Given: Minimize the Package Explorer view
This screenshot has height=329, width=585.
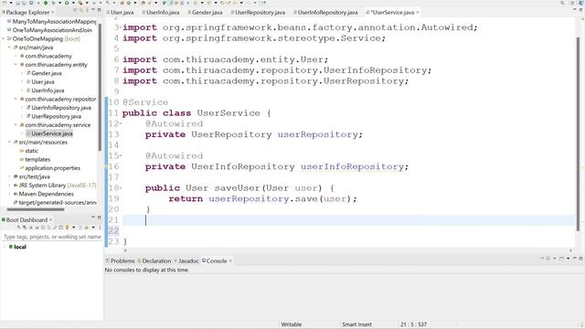Looking at the screenshot, I should [x=92, y=10].
